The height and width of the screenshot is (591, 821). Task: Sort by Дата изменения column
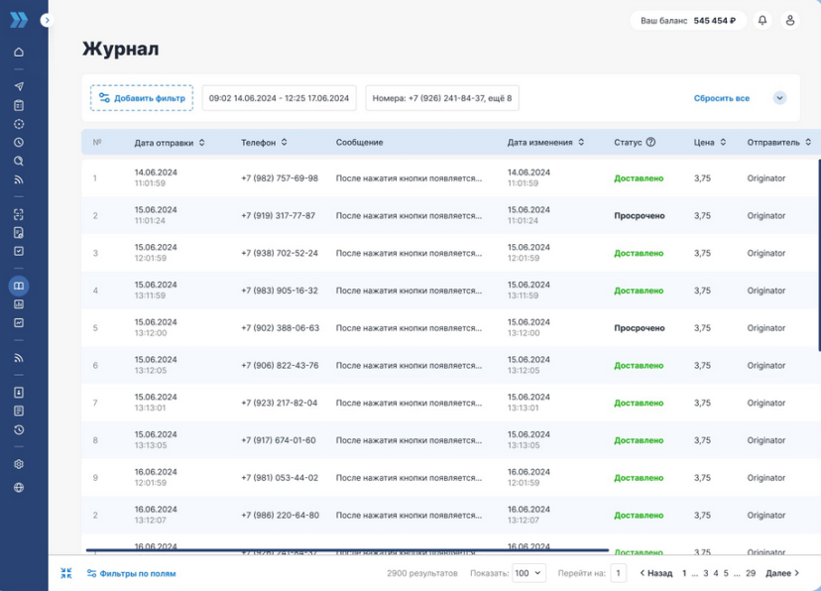point(581,143)
